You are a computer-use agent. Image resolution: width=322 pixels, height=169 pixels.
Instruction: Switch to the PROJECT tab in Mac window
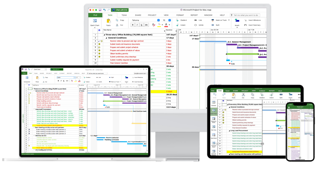point(152,15)
